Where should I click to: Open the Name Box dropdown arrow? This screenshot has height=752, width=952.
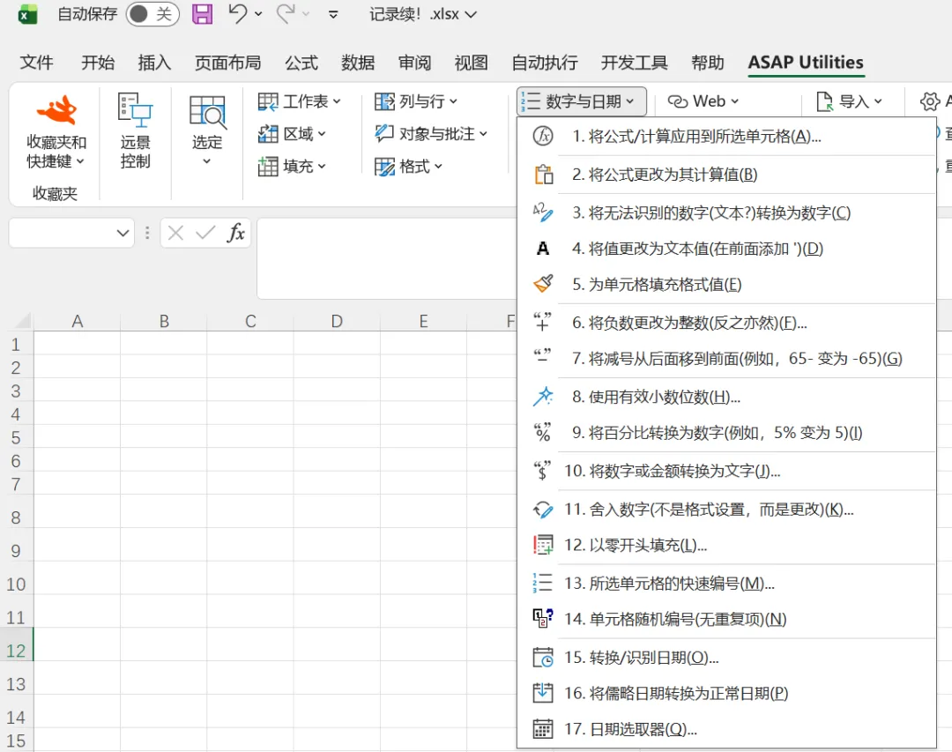click(x=123, y=234)
